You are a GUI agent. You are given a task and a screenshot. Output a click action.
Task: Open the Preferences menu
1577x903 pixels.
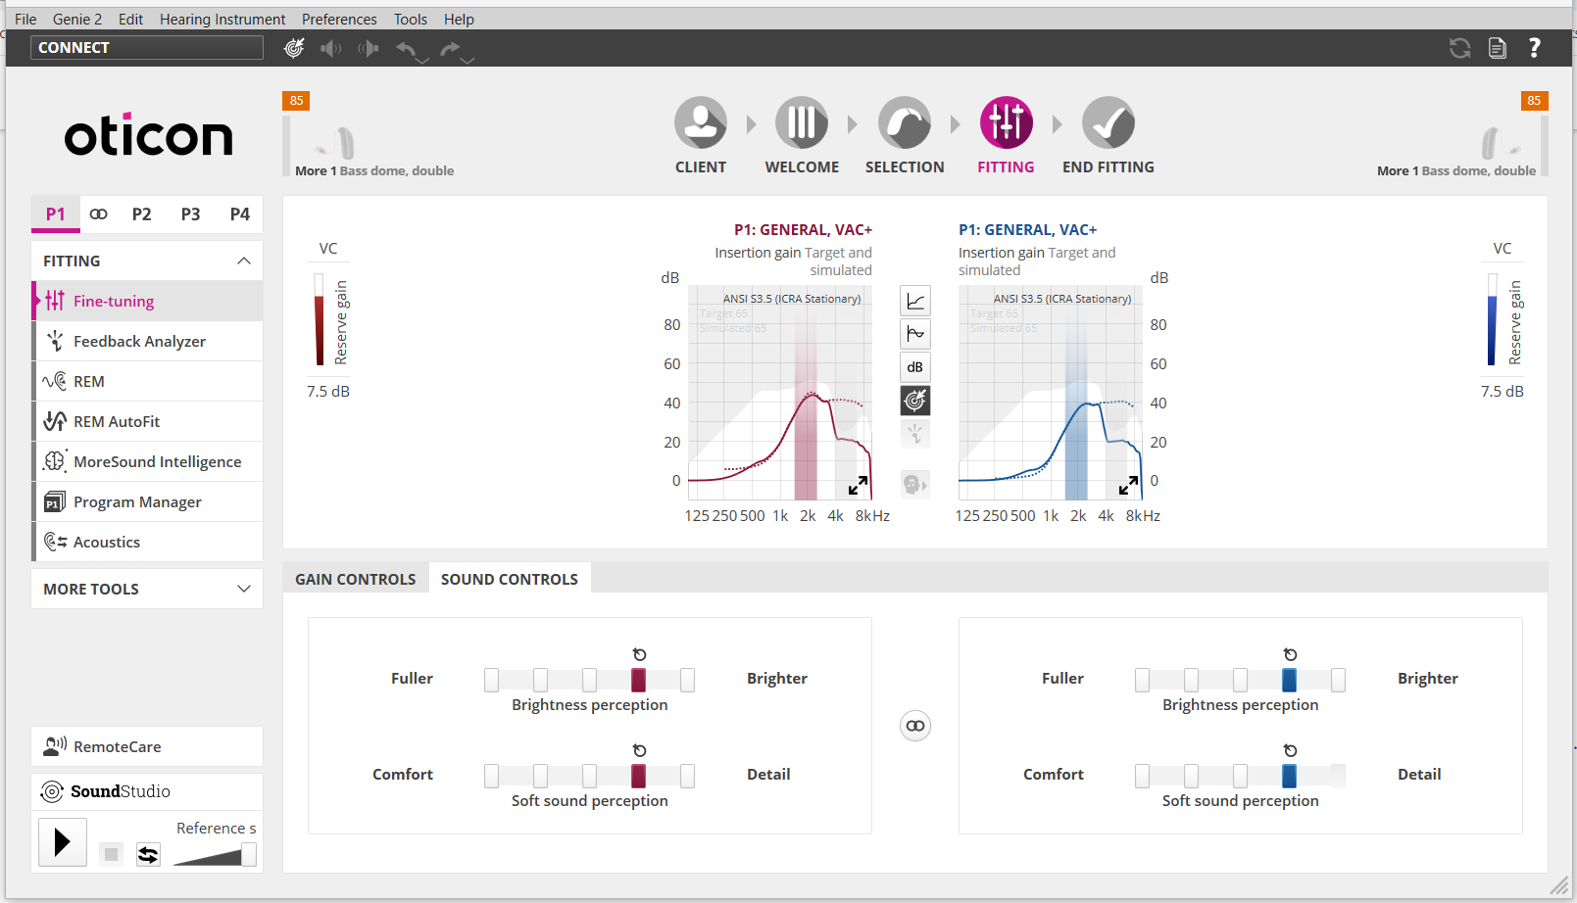pos(339,19)
